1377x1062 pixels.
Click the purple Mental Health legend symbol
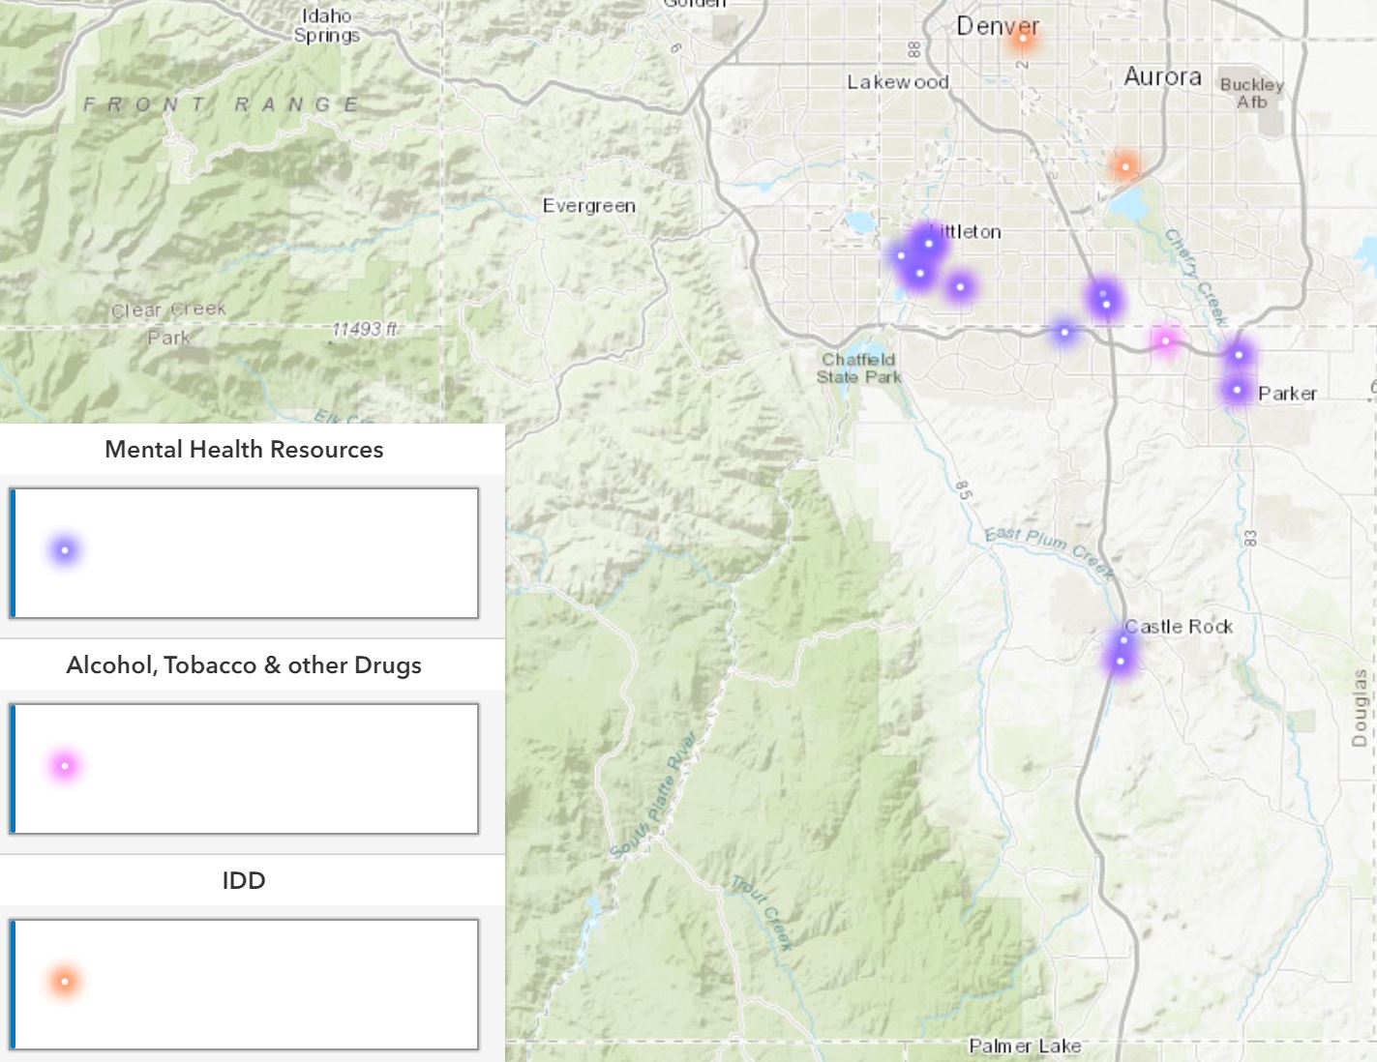[x=65, y=550]
